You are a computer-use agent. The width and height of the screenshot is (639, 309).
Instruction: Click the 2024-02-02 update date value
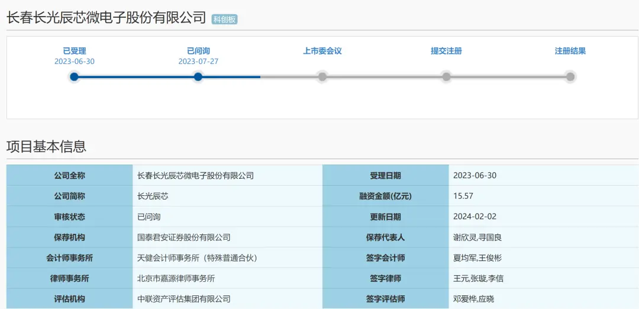(475, 217)
